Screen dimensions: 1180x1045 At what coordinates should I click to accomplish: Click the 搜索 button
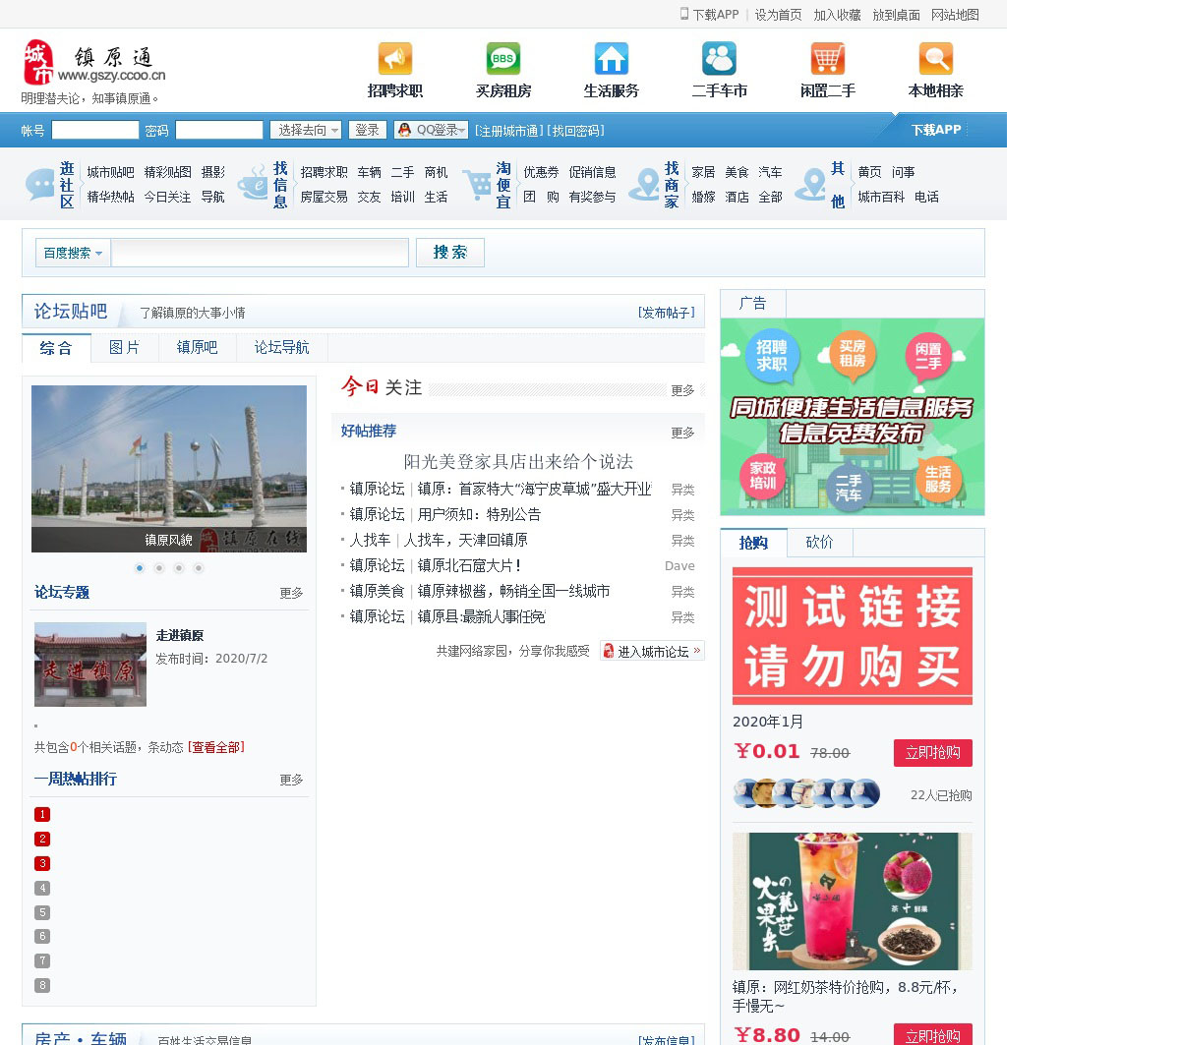tap(450, 253)
